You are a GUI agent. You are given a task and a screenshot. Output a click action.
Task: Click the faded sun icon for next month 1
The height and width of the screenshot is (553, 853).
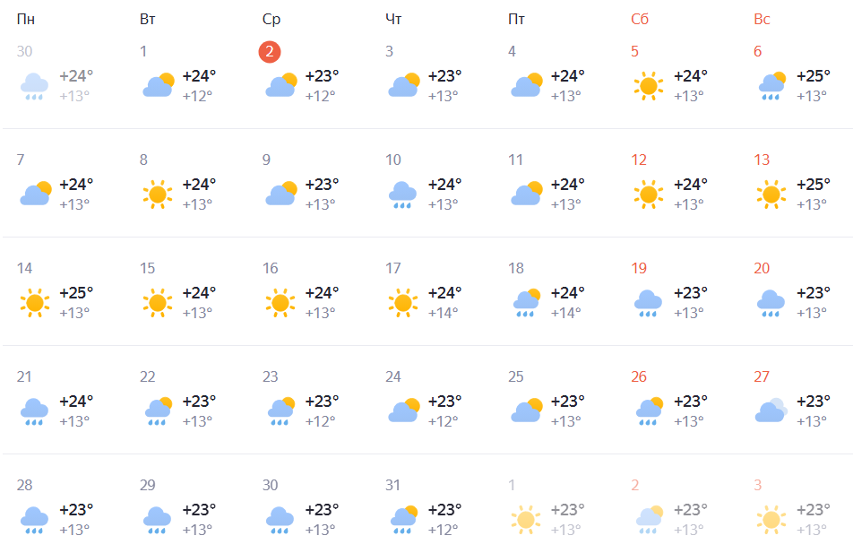click(525, 520)
